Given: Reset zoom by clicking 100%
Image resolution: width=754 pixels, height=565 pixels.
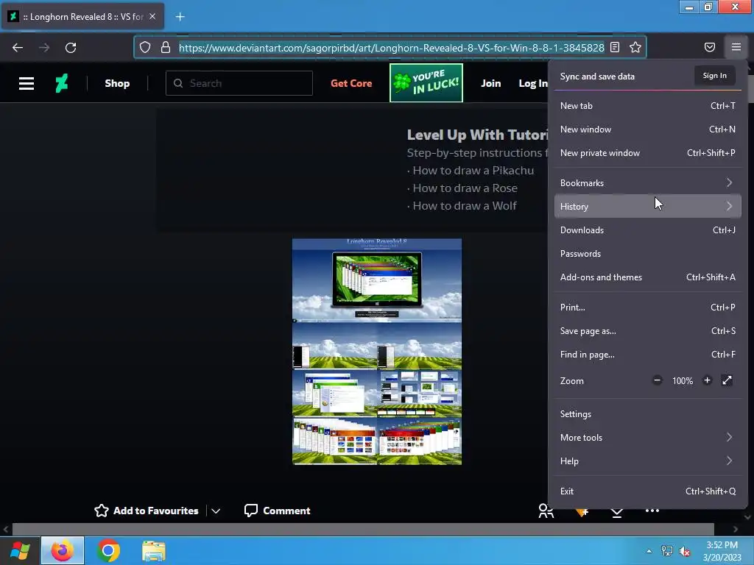Looking at the screenshot, I should click(683, 381).
